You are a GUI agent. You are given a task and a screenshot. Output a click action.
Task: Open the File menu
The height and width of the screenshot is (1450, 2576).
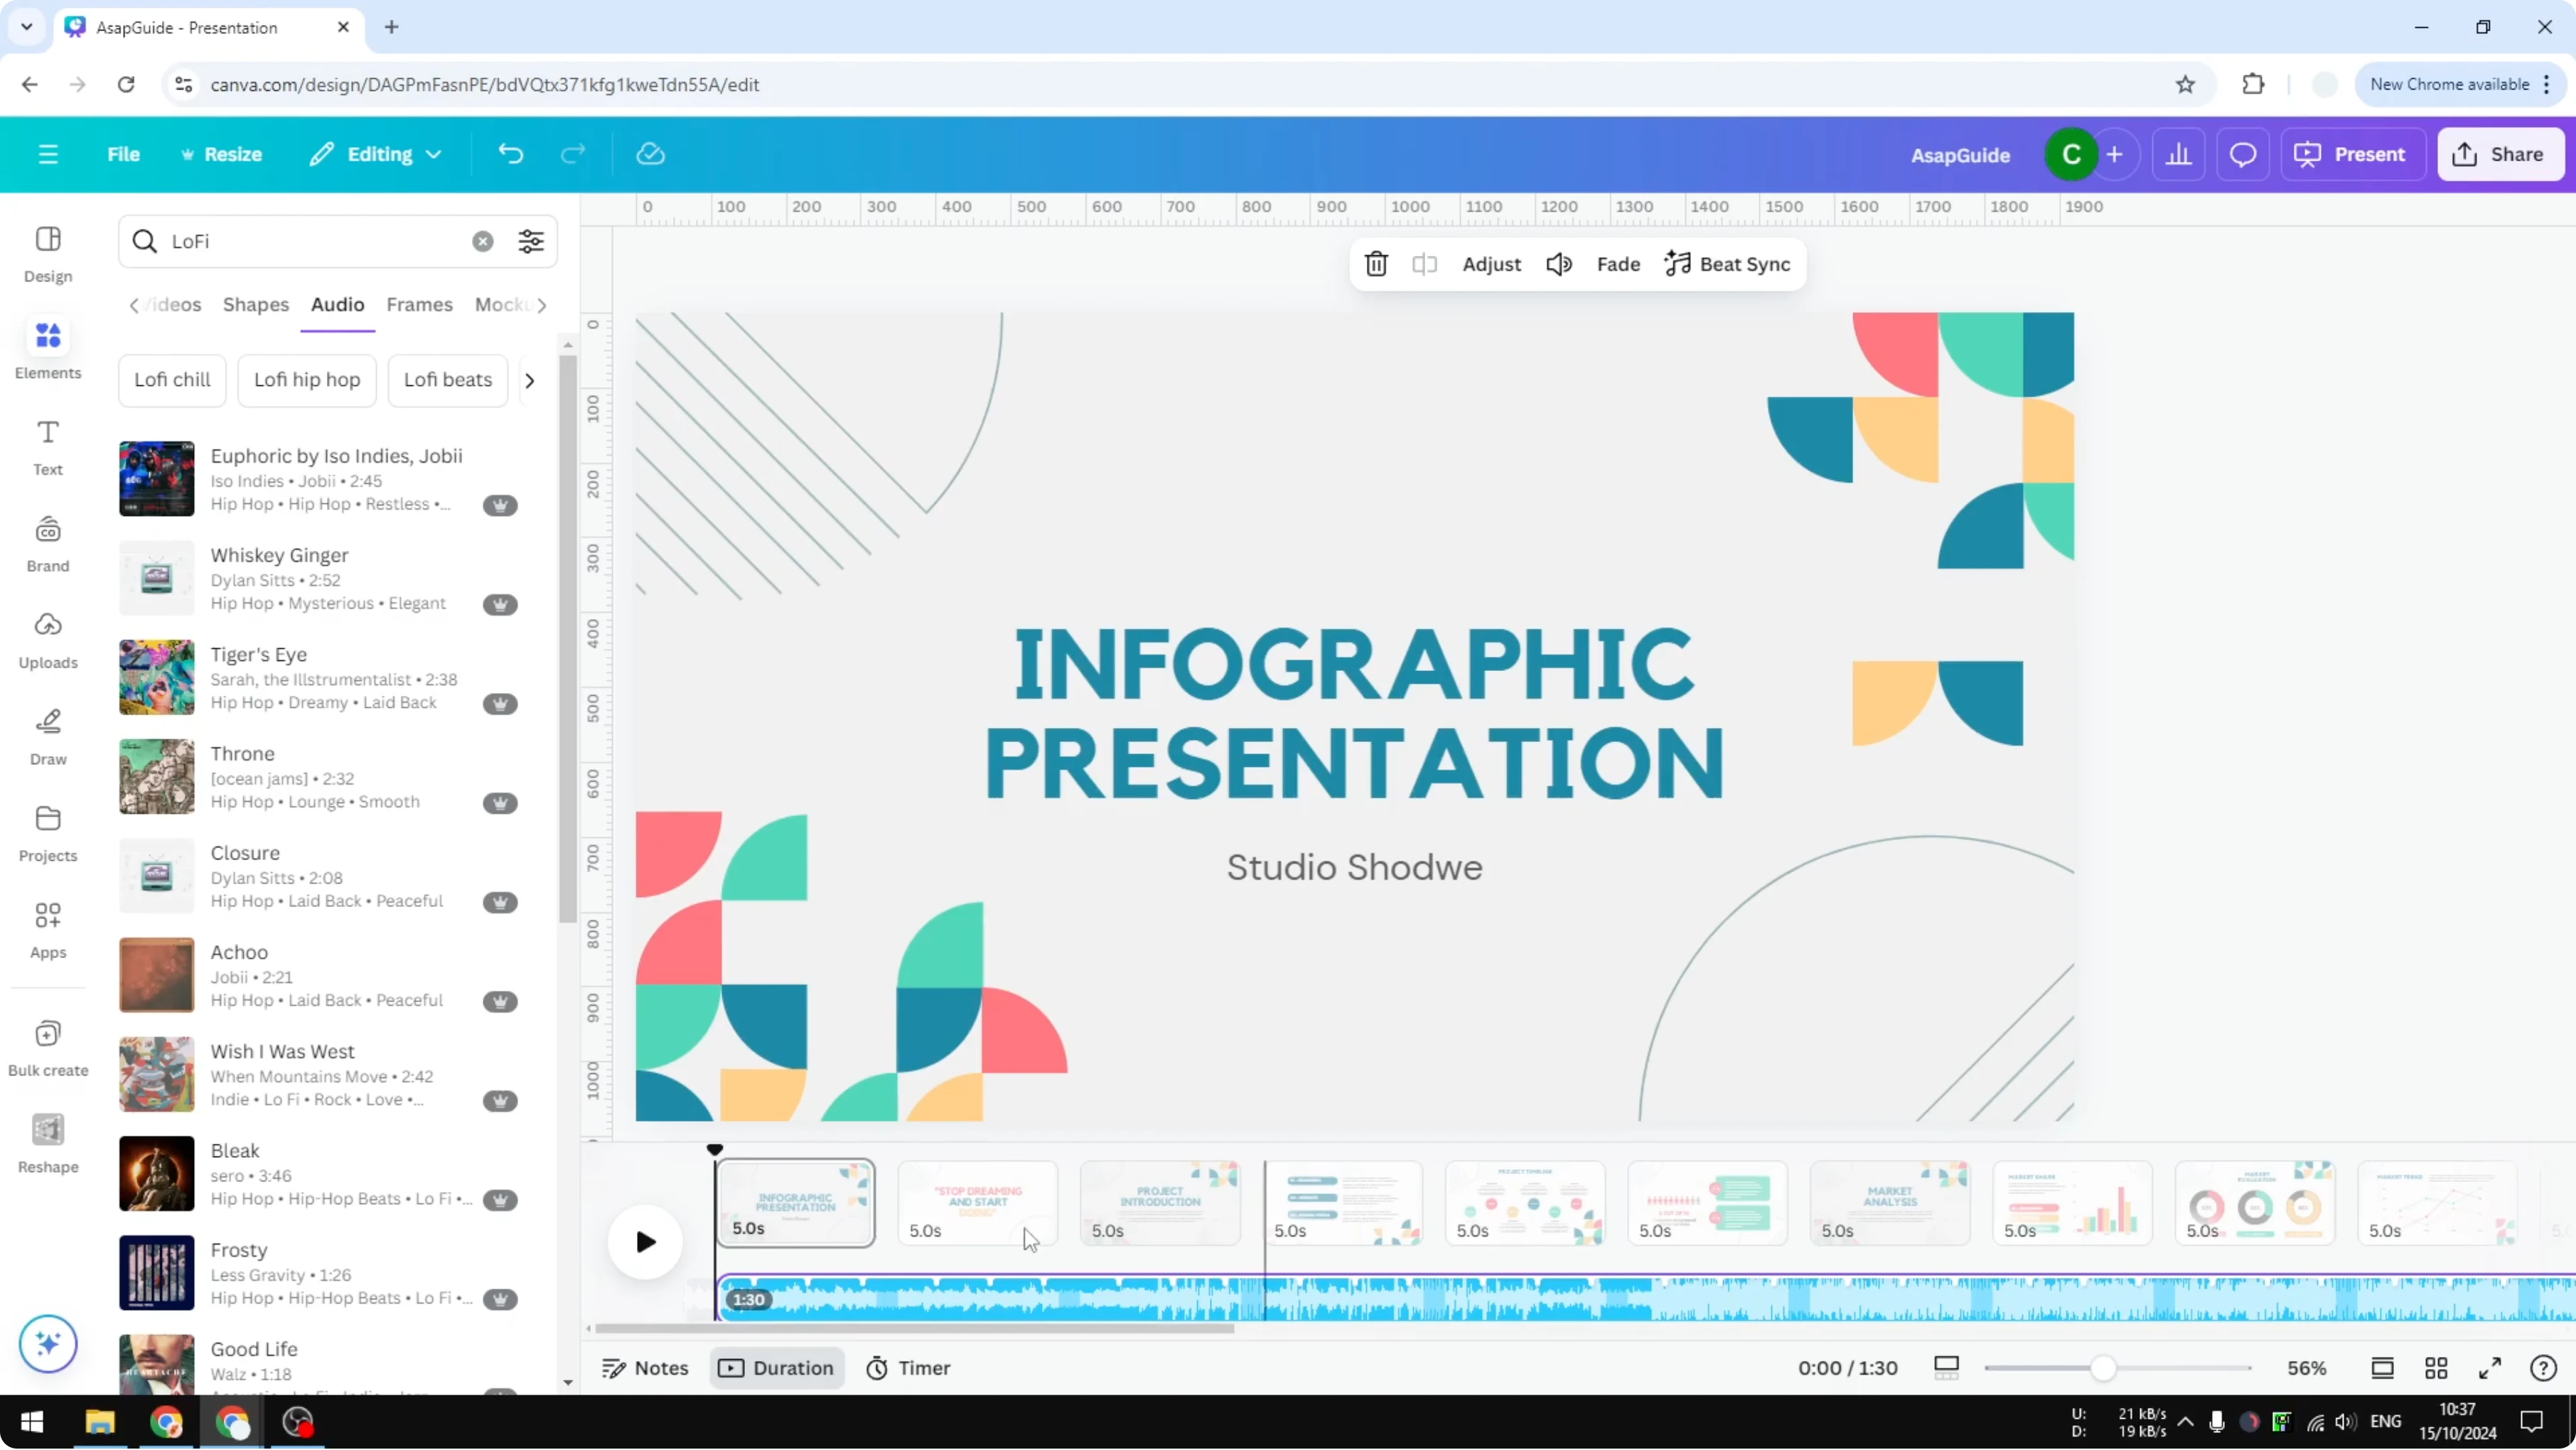(x=124, y=154)
